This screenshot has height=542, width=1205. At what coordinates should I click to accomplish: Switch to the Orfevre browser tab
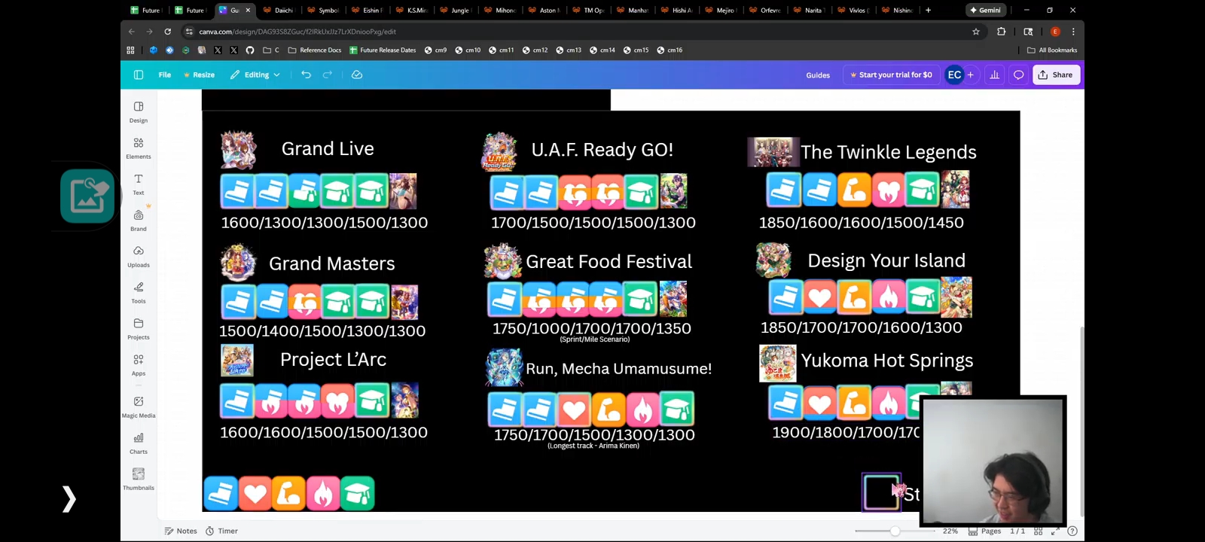pos(764,10)
